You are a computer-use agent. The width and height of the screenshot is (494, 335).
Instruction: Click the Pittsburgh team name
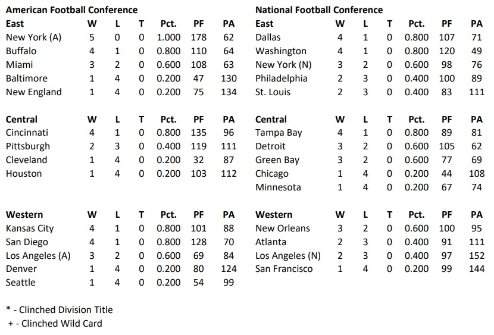[28, 146]
